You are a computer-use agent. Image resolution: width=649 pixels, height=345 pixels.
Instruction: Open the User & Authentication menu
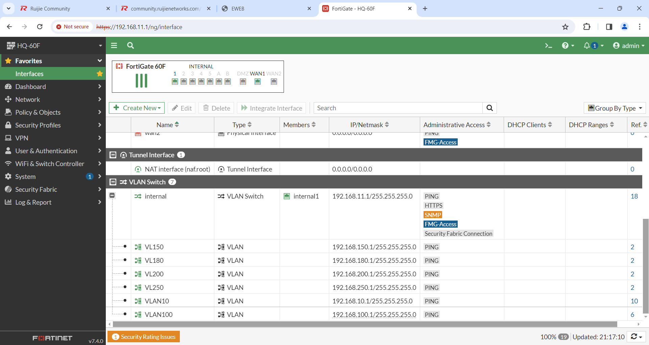tap(53, 151)
